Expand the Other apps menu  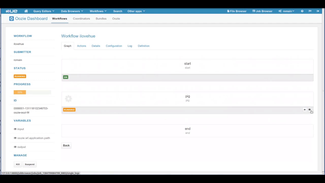click(x=136, y=11)
